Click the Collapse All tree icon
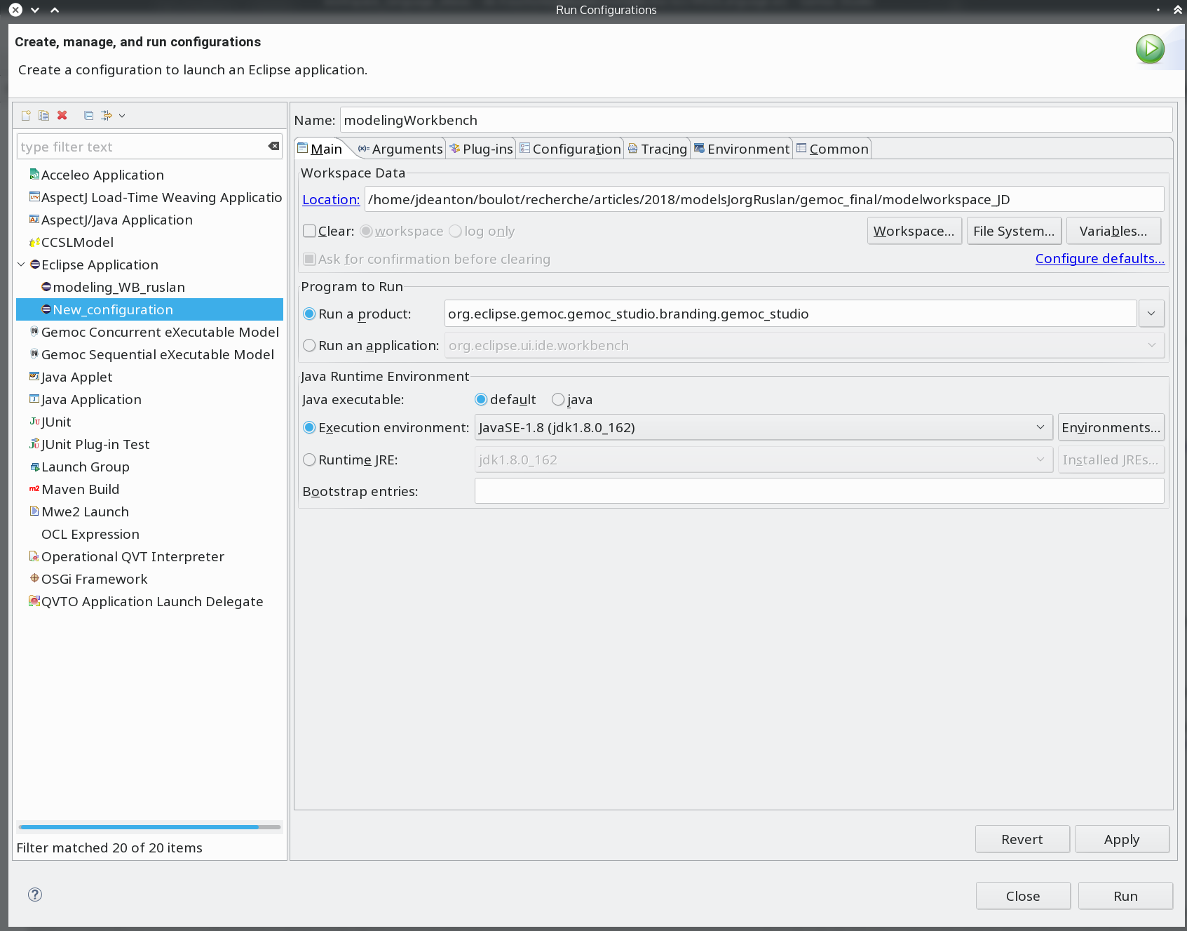 click(x=88, y=116)
